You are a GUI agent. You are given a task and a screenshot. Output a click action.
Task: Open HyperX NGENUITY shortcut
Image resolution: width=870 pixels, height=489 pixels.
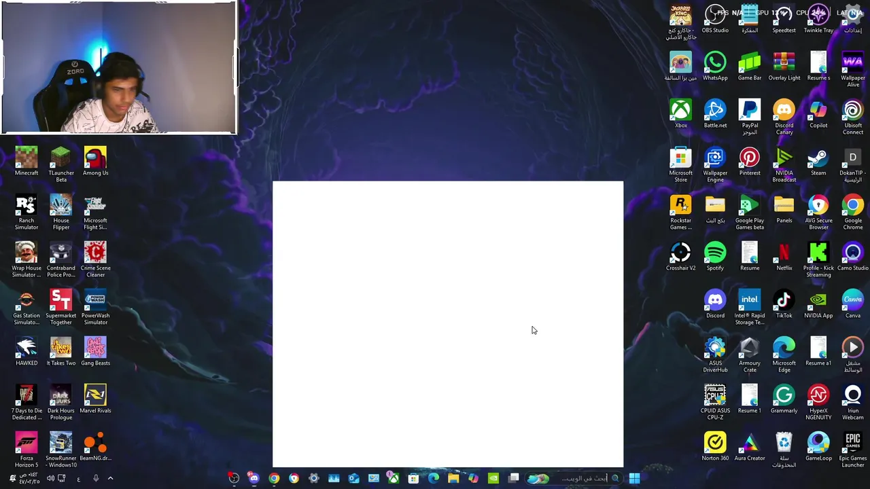[x=818, y=402]
